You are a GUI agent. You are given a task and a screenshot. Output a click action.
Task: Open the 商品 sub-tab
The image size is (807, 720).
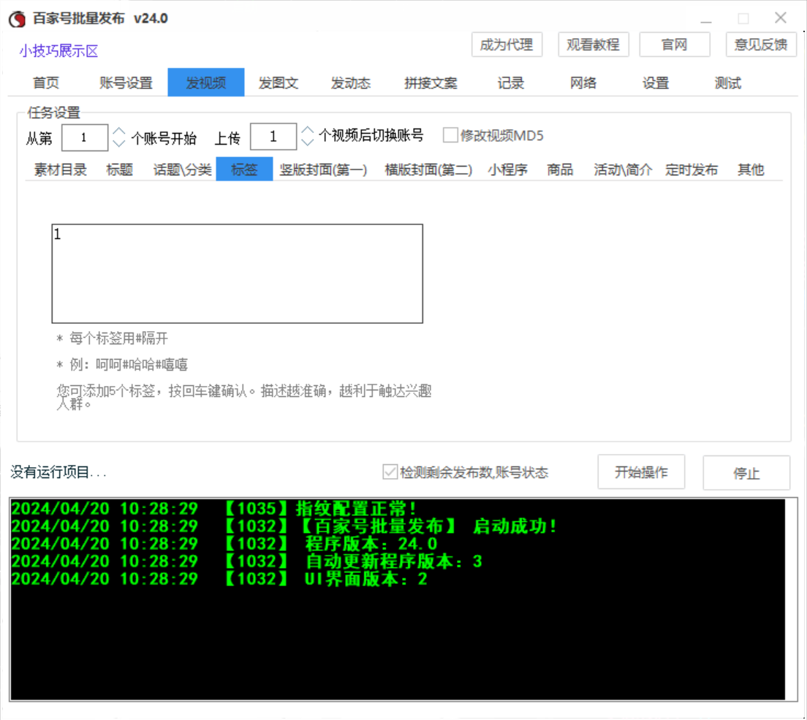[560, 170]
